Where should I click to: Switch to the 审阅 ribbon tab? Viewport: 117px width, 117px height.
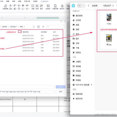[x=14, y=1]
